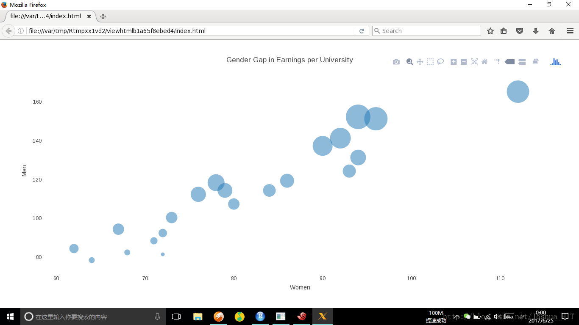
Task: Show your bookmarks list
Action: 504,31
